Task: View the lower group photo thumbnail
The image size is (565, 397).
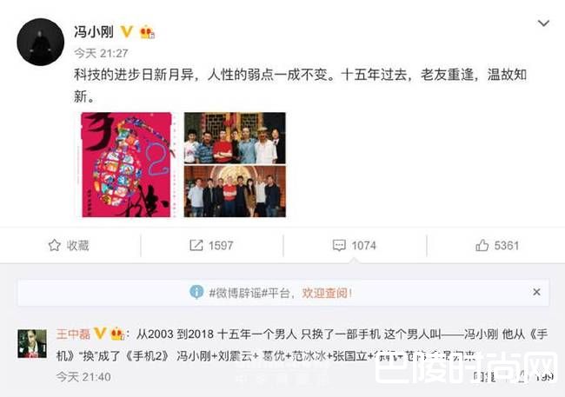Action: 235,191
